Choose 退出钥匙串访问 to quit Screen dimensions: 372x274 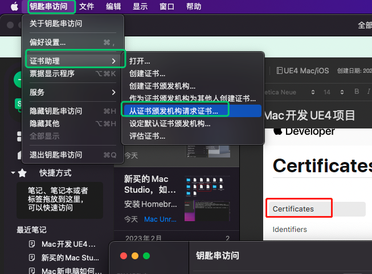tap(56, 155)
